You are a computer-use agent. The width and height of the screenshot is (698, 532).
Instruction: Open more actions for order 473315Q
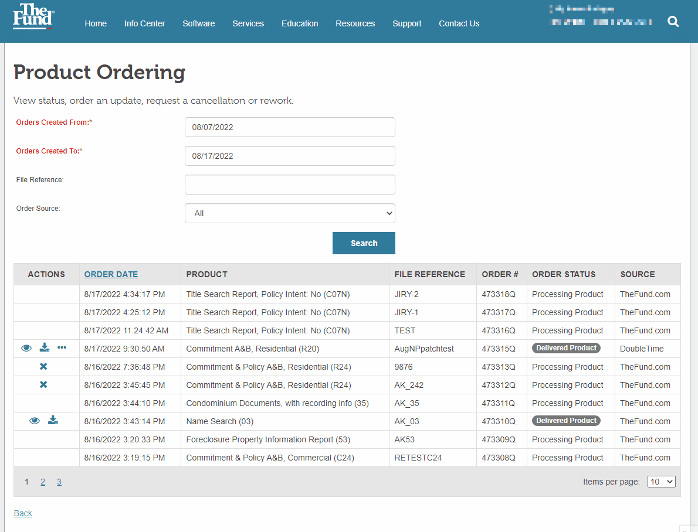[x=62, y=348]
